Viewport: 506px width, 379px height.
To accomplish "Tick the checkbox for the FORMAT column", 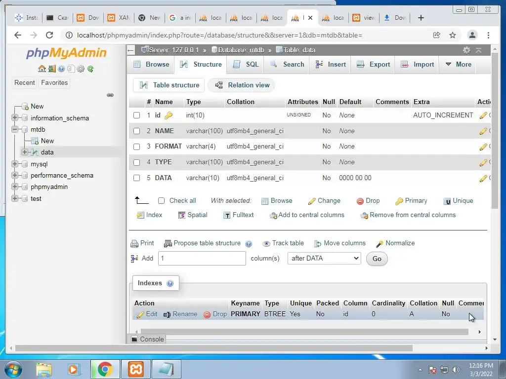I will [136, 147].
